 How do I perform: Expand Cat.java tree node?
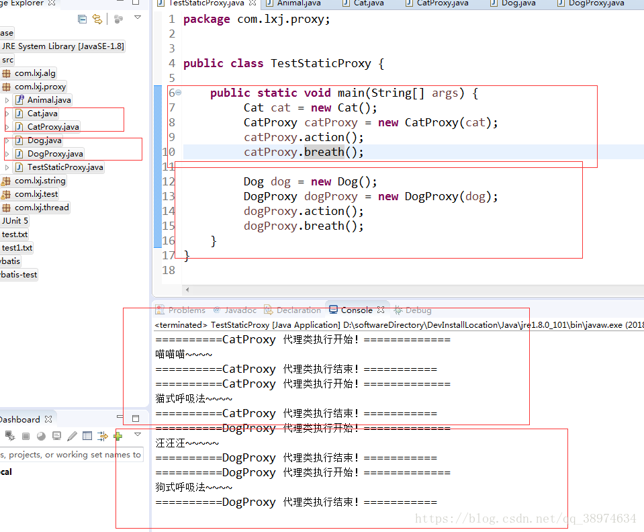(7, 114)
